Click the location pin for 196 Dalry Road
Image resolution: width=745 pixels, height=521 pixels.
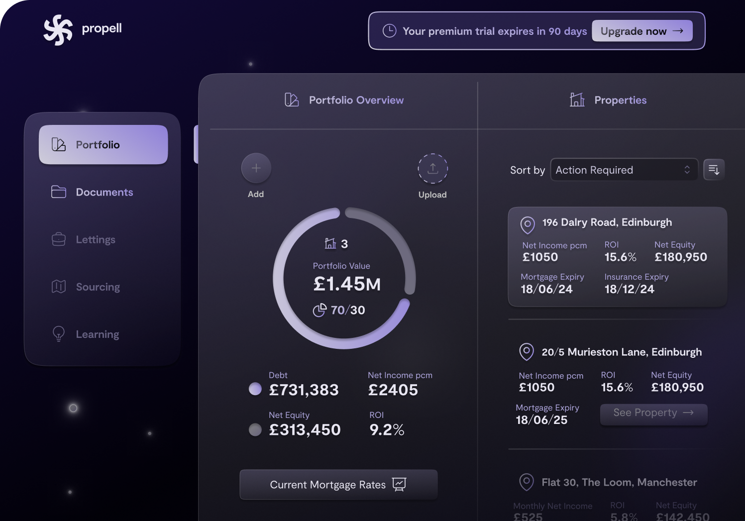[x=528, y=225]
